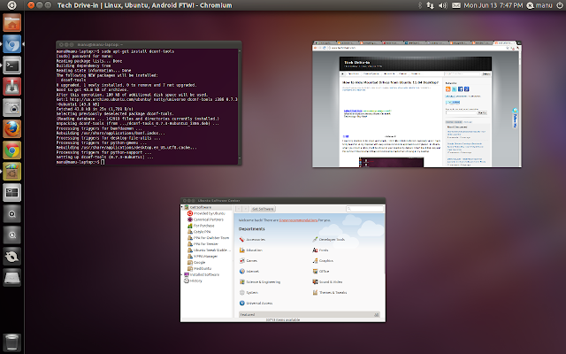This screenshot has width=566, height=354.
Task: Open the bird-shaped launcher icon
Action: (11, 257)
